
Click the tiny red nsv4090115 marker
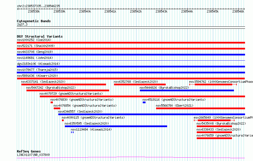[x=63, y=120]
